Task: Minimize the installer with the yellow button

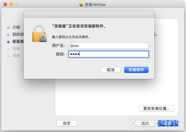Action: pyautogui.click(x=11, y=4)
